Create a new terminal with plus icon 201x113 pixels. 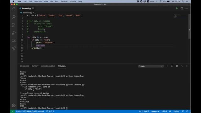[x=167, y=66]
